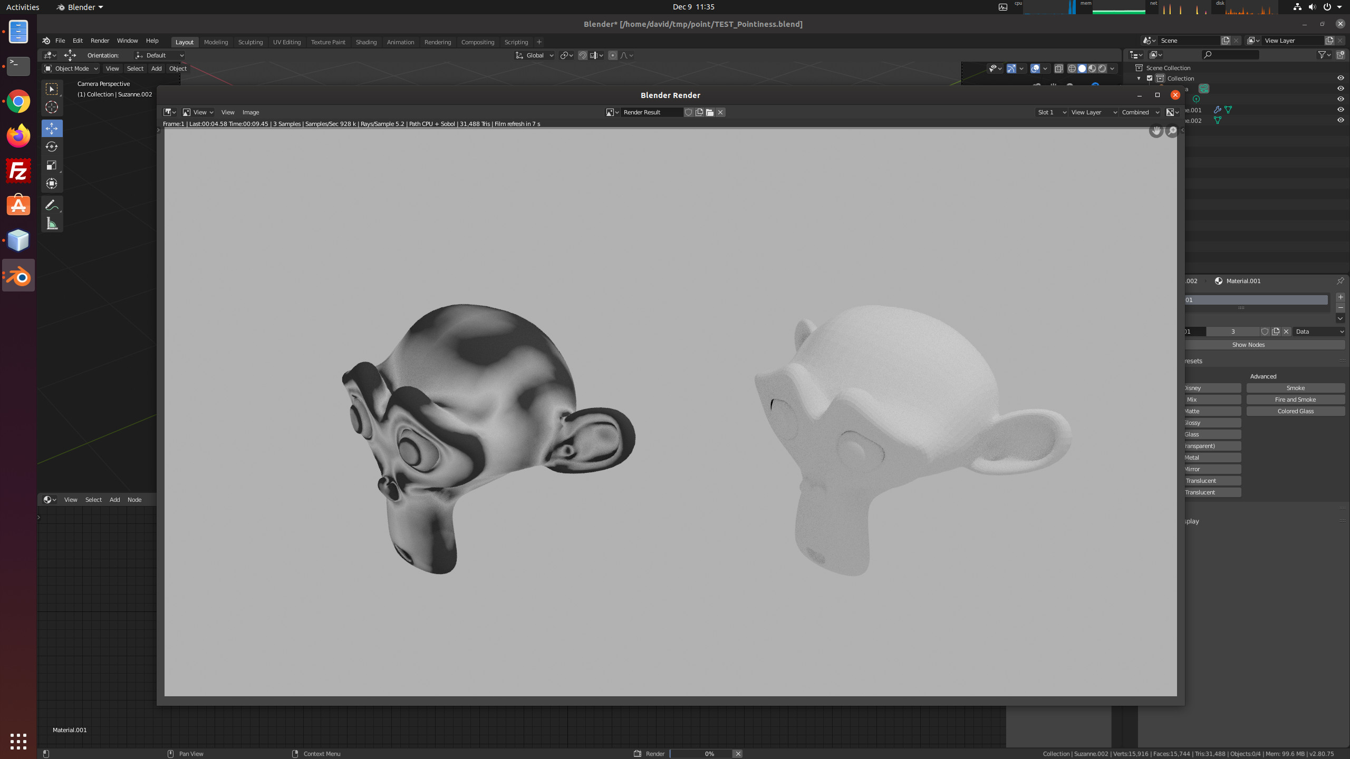Uncheck the Collection checkbox in outliner
Viewport: 1350px width, 759px height.
pos(1150,78)
